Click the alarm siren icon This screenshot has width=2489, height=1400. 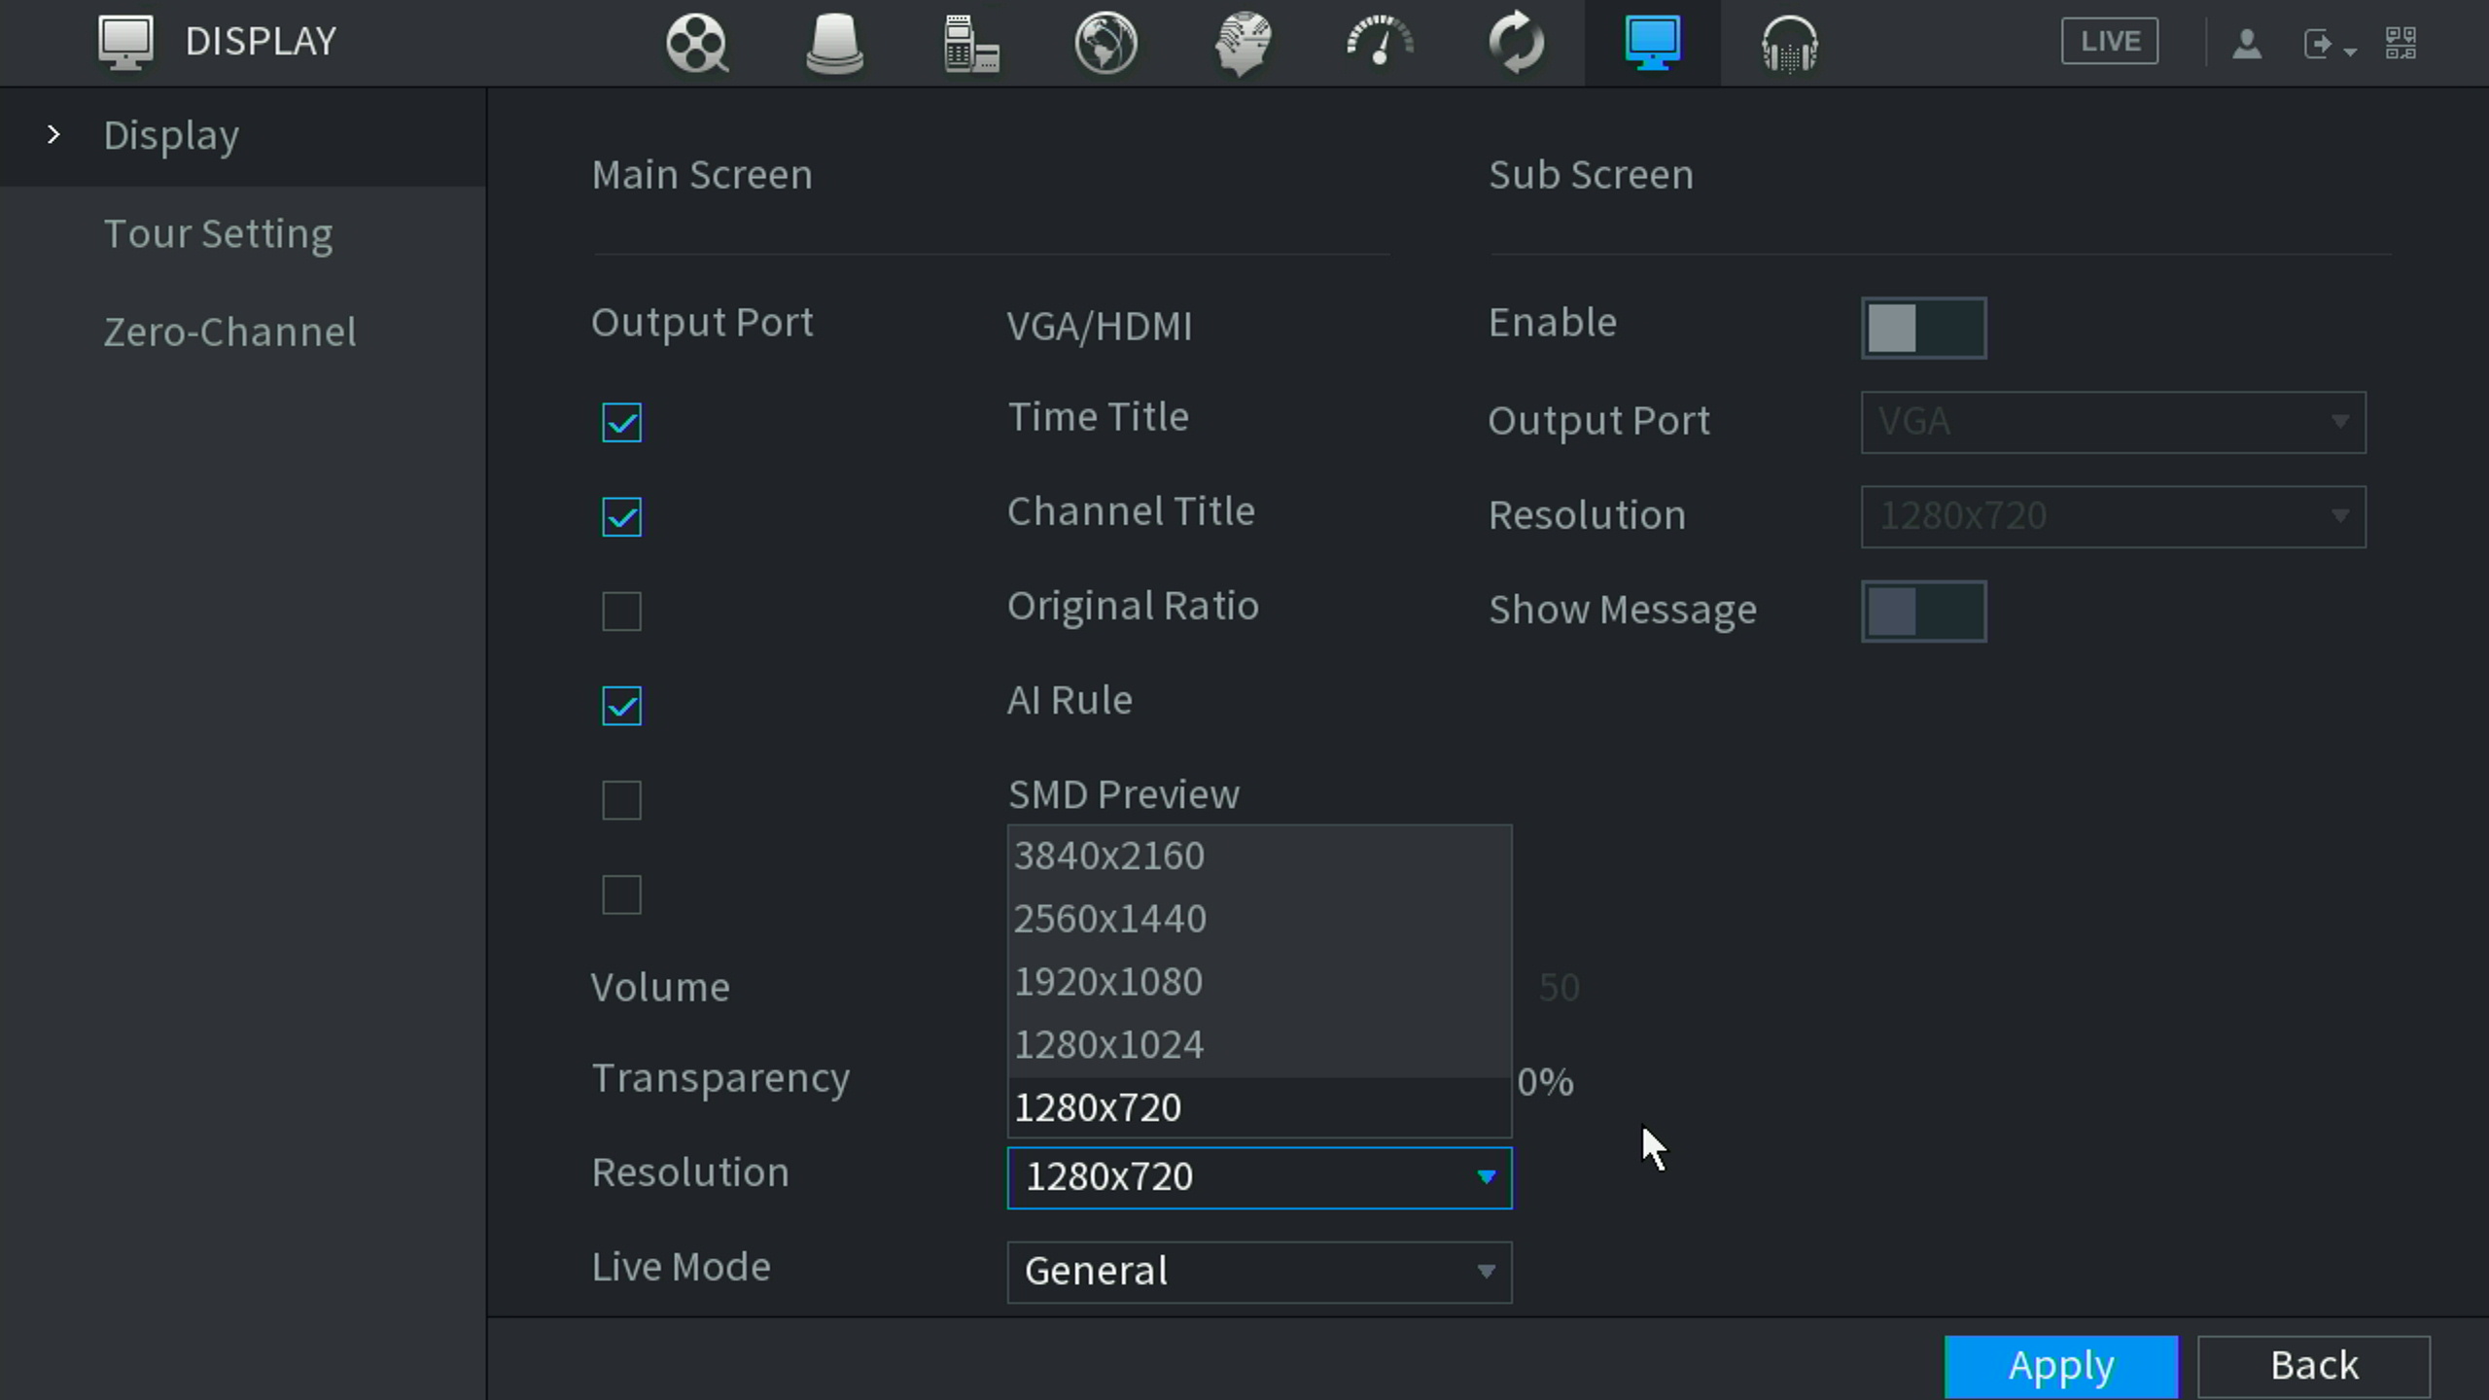point(834,44)
